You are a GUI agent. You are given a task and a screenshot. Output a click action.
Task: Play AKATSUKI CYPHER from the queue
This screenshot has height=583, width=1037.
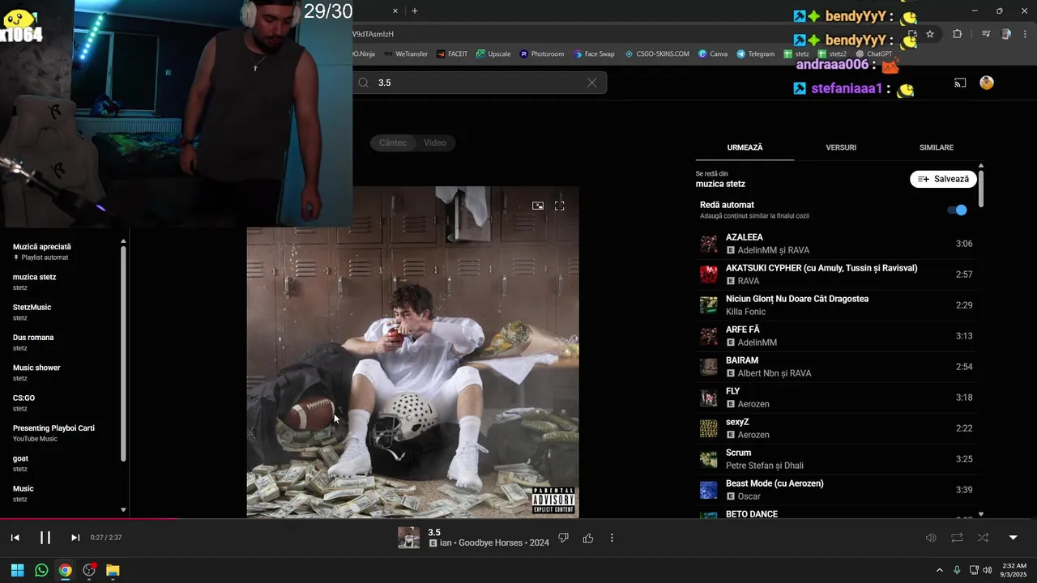click(x=836, y=274)
